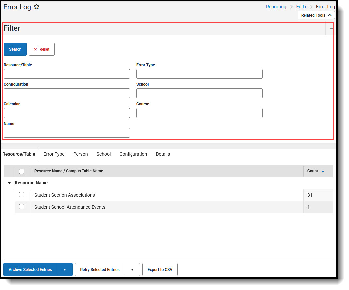Select the Student Section Associations checkbox

pyautogui.click(x=22, y=195)
